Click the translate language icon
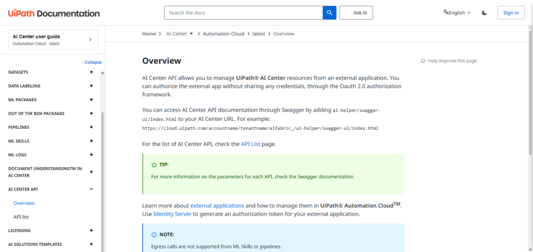Screen dimensions: 533x252 pyautogui.click(x=446, y=12)
